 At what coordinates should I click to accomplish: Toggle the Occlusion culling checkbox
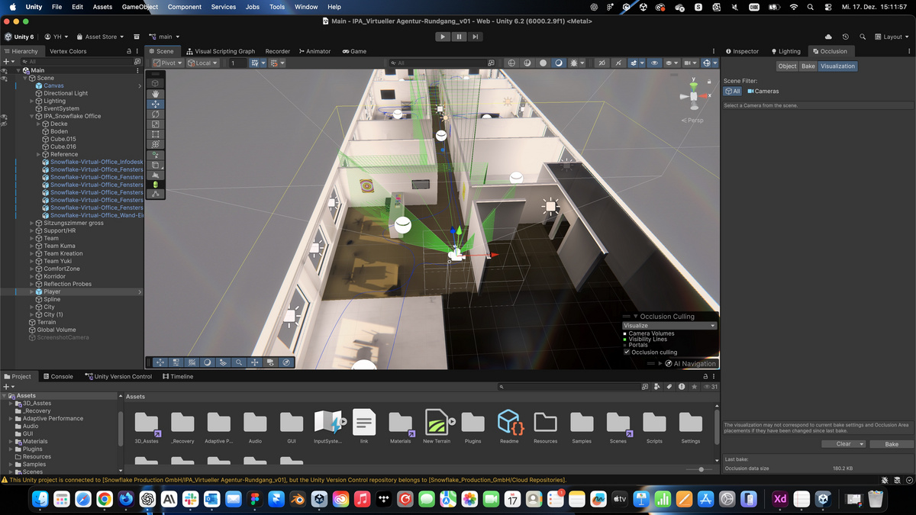pos(627,352)
